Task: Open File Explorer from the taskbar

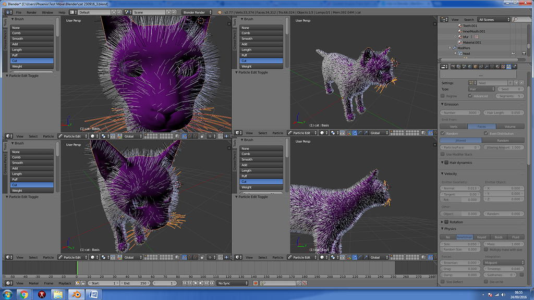Action: pyautogui.click(x=58, y=294)
